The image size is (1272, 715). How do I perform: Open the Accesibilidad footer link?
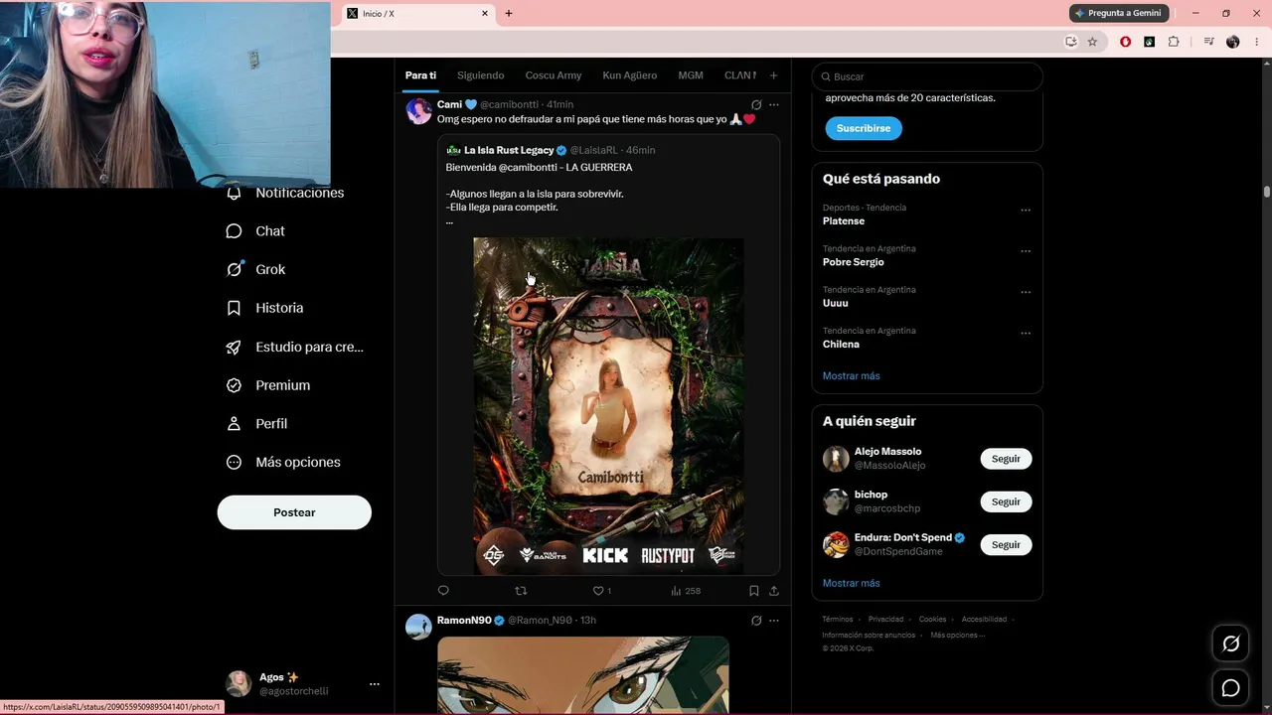coord(984,619)
